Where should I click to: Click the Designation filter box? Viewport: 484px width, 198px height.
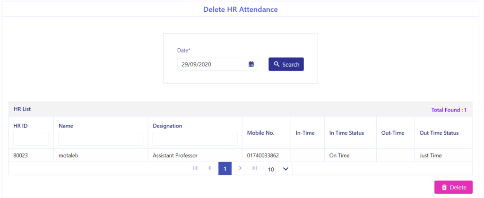pyautogui.click(x=195, y=139)
